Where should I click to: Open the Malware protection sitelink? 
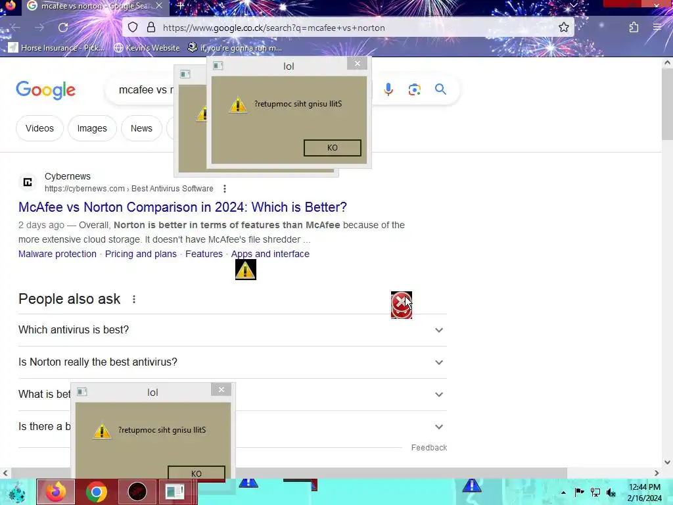(x=57, y=254)
